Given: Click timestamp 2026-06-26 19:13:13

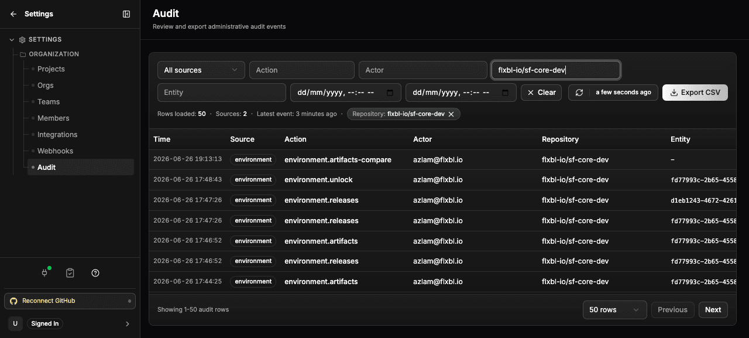Looking at the screenshot, I should (187, 159).
